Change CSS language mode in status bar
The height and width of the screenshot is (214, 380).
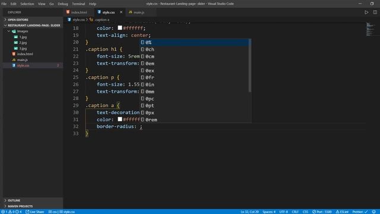point(305,212)
